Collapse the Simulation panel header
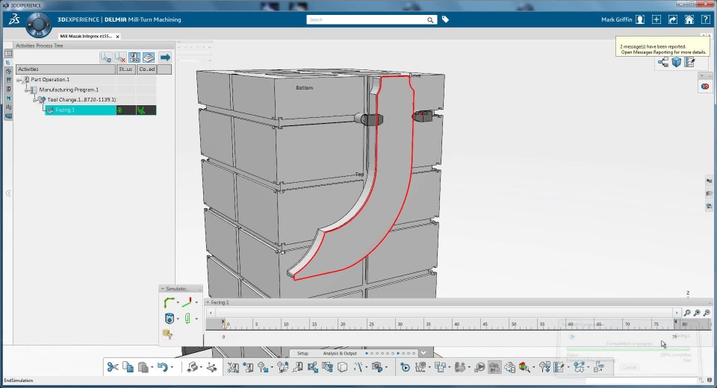This screenshot has width=717, height=388. pyautogui.click(x=162, y=289)
